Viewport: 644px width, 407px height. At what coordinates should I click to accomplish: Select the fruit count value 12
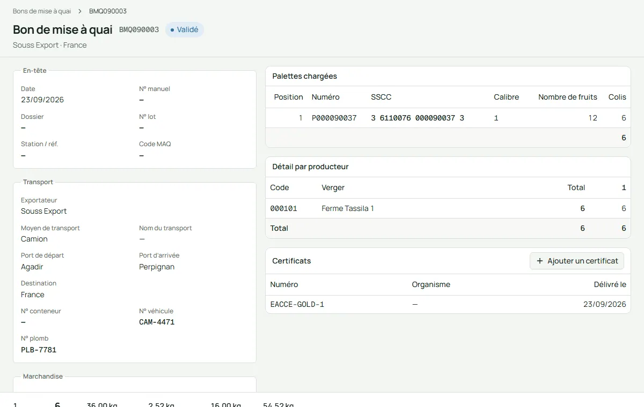(x=592, y=118)
